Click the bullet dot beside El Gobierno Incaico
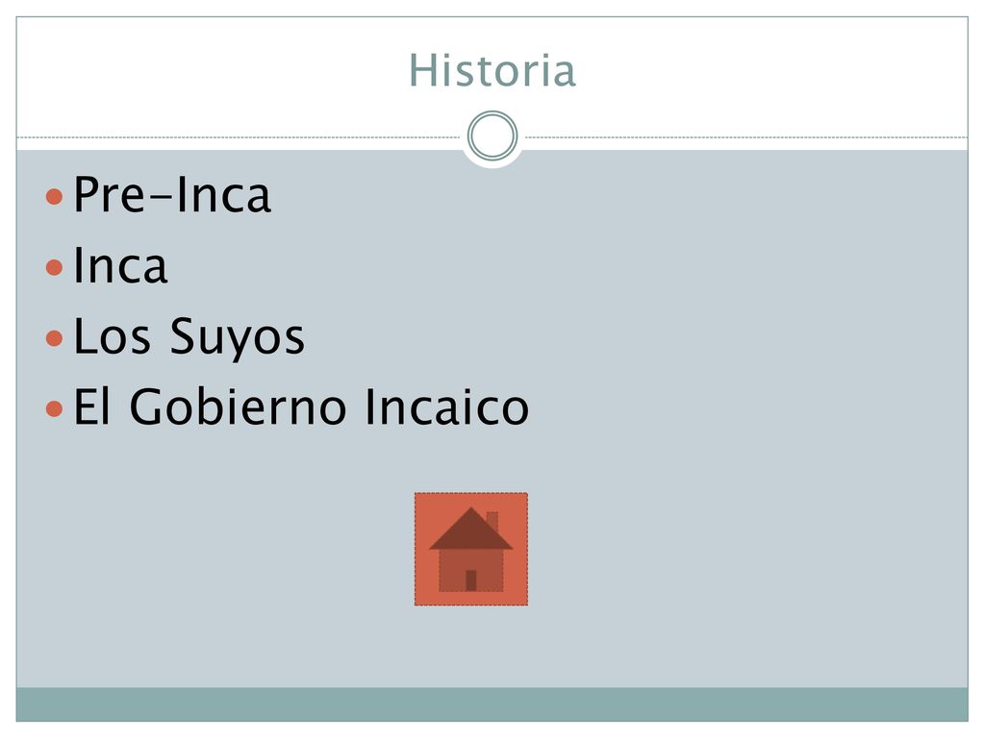 [x=55, y=409]
